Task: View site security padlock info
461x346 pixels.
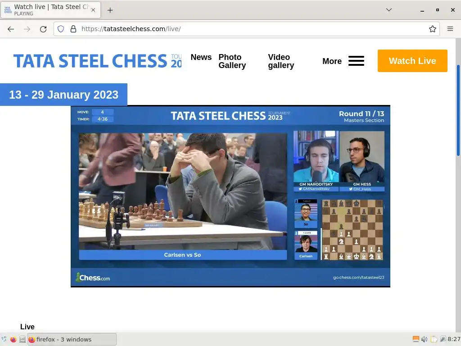Action: [x=73, y=29]
